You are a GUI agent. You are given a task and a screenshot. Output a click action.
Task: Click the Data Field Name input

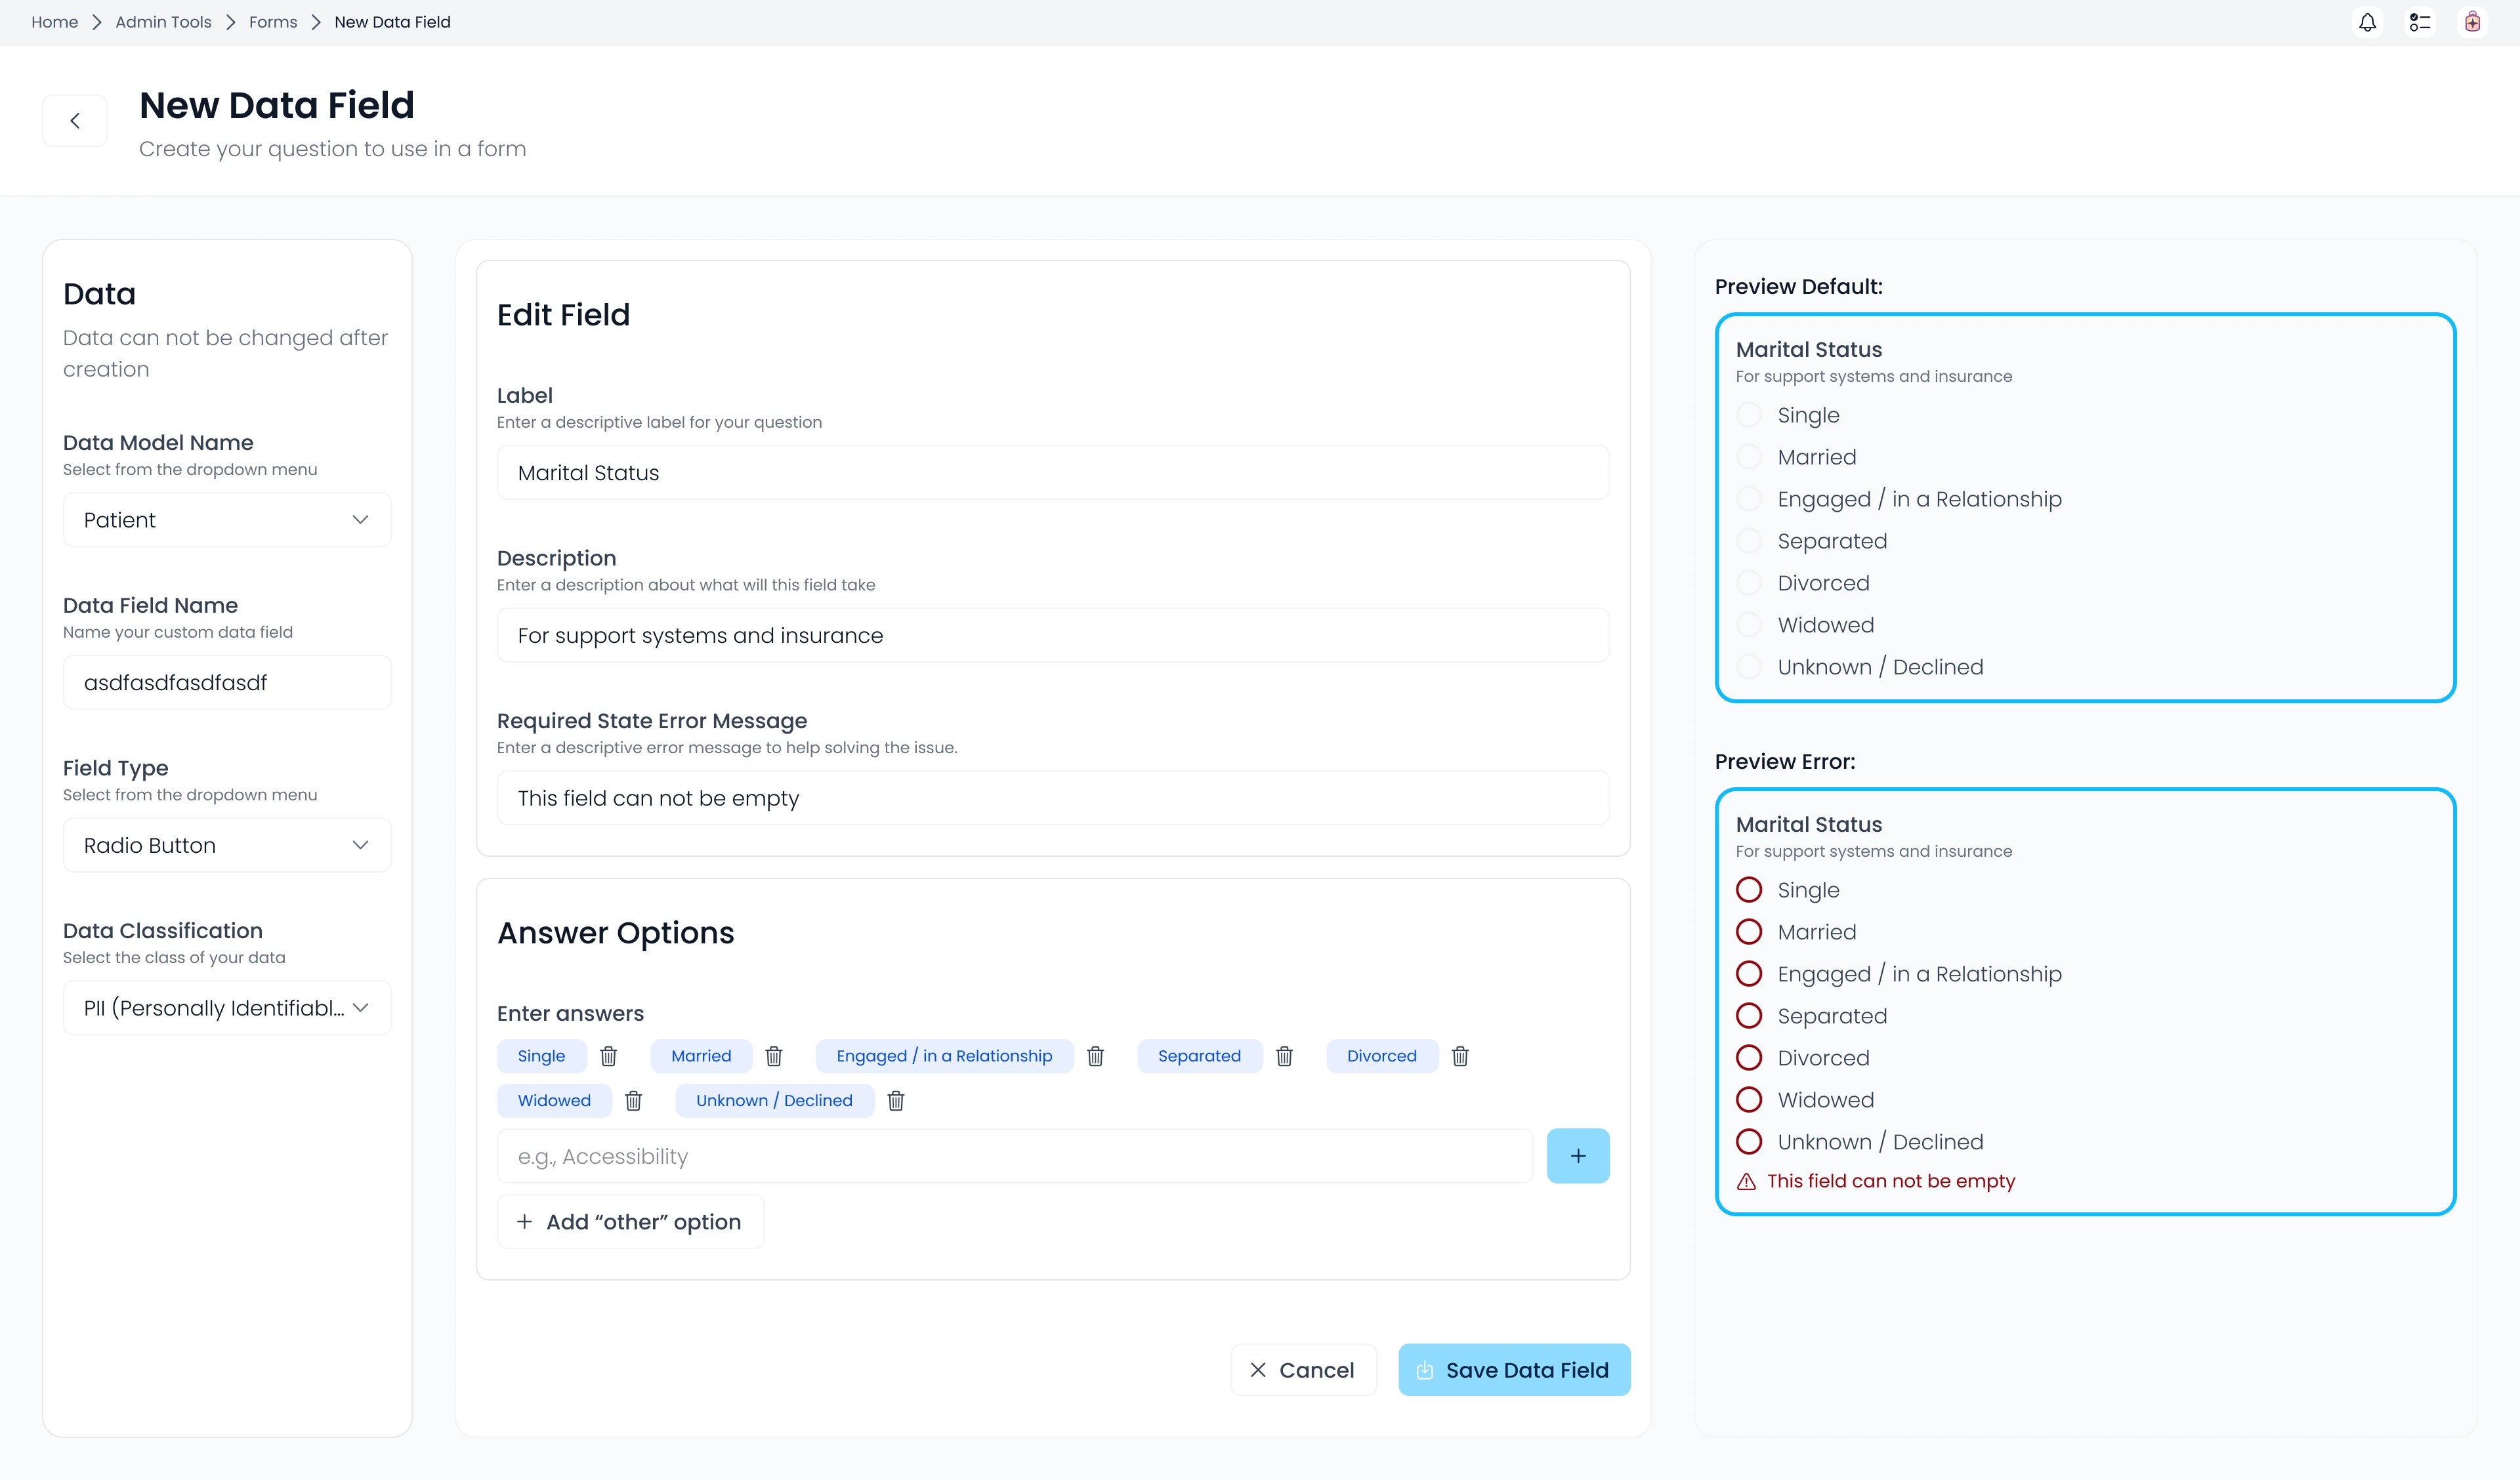point(227,683)
